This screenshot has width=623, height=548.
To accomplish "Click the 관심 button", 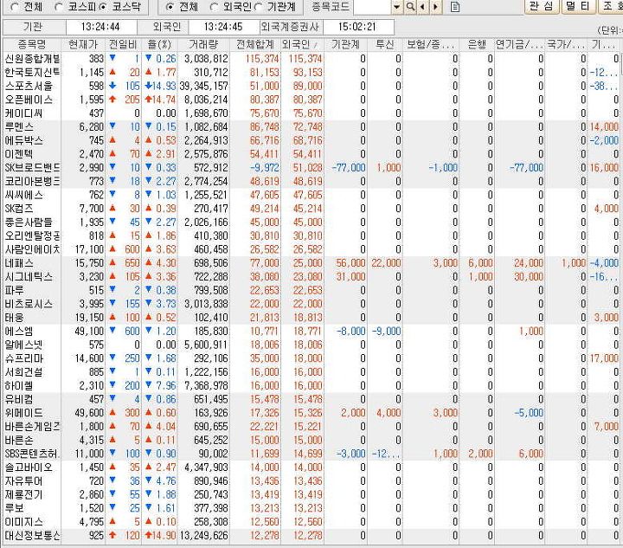I will [542, 6].
